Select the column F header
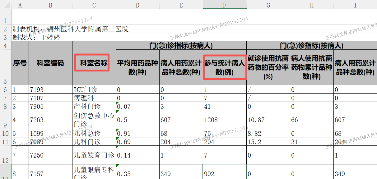The image size is (377, 179). pyautogui.click(x=225, y=5)
